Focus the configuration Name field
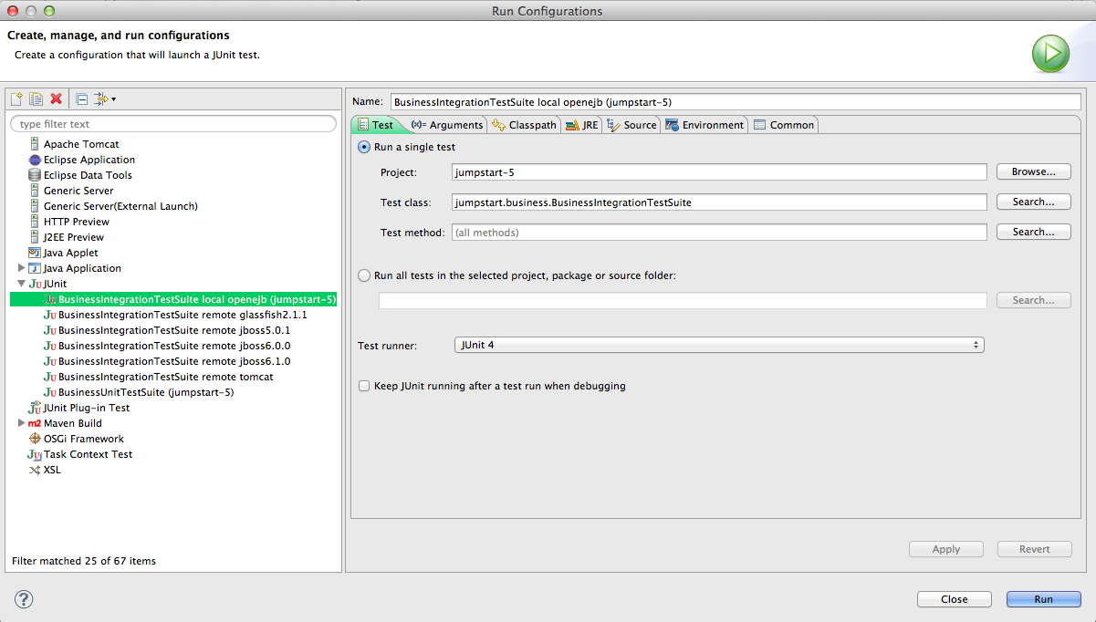The height and width of the screenshot is (622, 1096). click(x=736, y=102)
